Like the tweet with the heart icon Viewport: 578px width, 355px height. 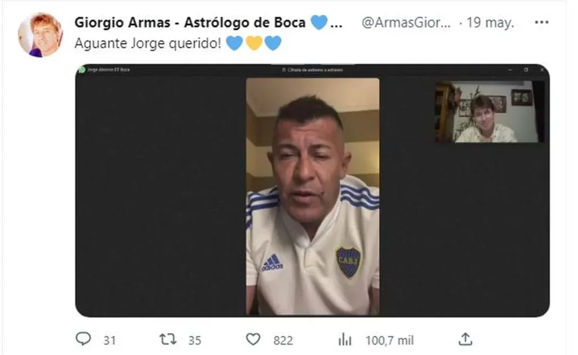tap(253, 339)
